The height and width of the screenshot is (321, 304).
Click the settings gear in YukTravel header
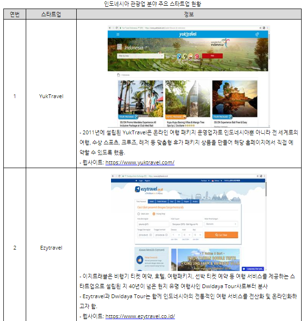(257, 34)
